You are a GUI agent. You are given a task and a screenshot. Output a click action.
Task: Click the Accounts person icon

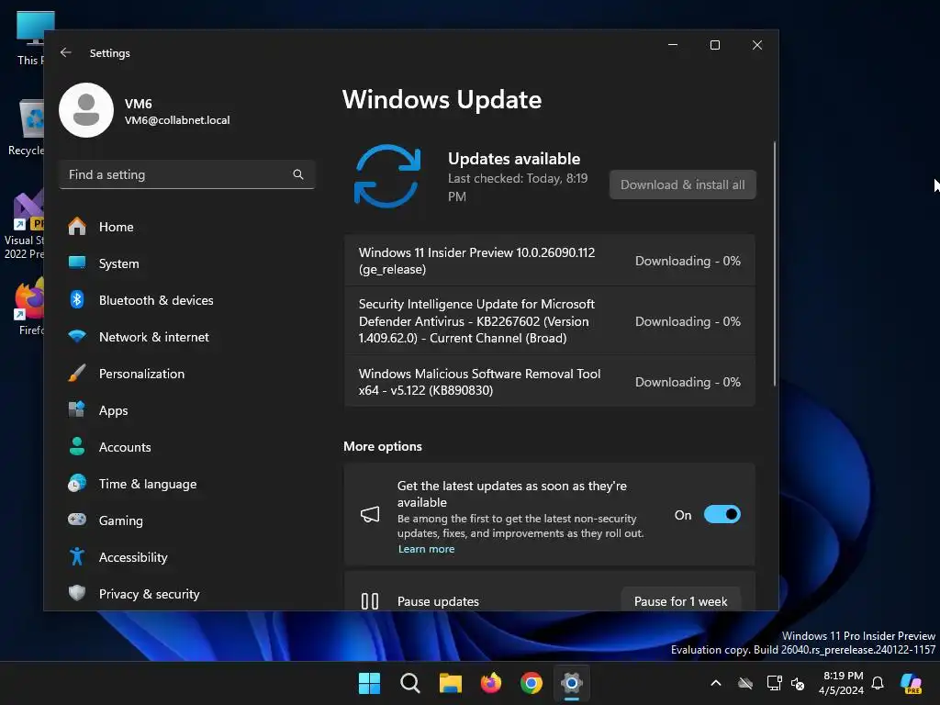77,447
